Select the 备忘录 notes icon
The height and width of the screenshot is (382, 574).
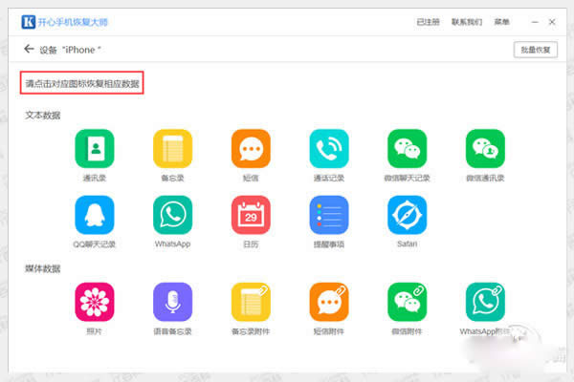[172, 149]
